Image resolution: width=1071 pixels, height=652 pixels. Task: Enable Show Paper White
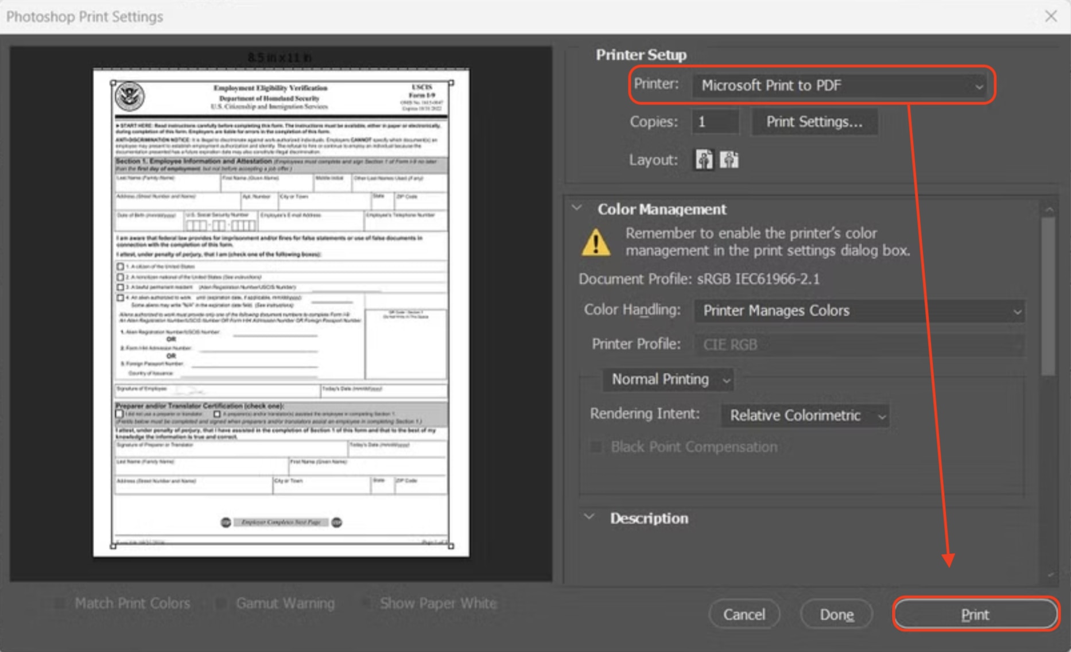pos(366,603)
